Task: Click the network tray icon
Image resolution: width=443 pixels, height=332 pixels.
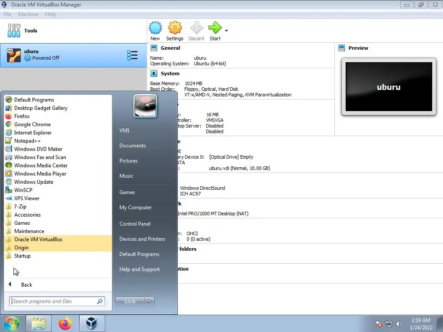Action: pyautogui.click(x=389, y=324)
